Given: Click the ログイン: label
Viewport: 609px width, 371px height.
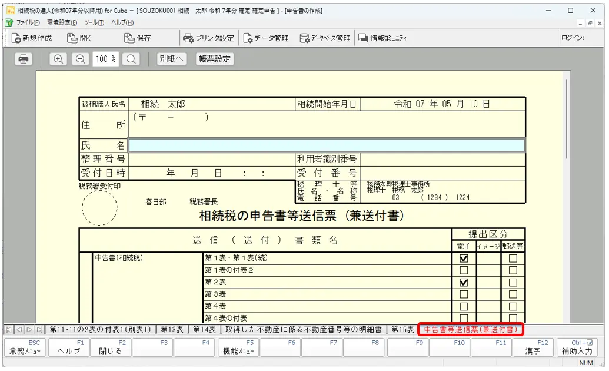Looking at the screenshot, I should pos(573,38).
